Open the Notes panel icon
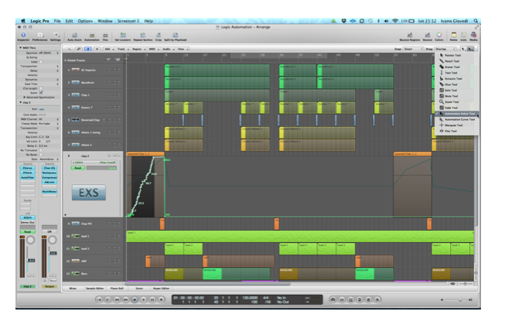 coord(453,36)
